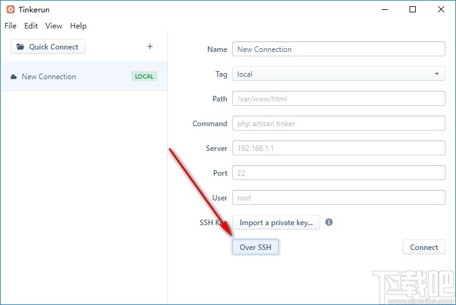Focus the Port input field
Image resolution: width=456 pixels, height=305 pixels.
(x=339, y=173)
